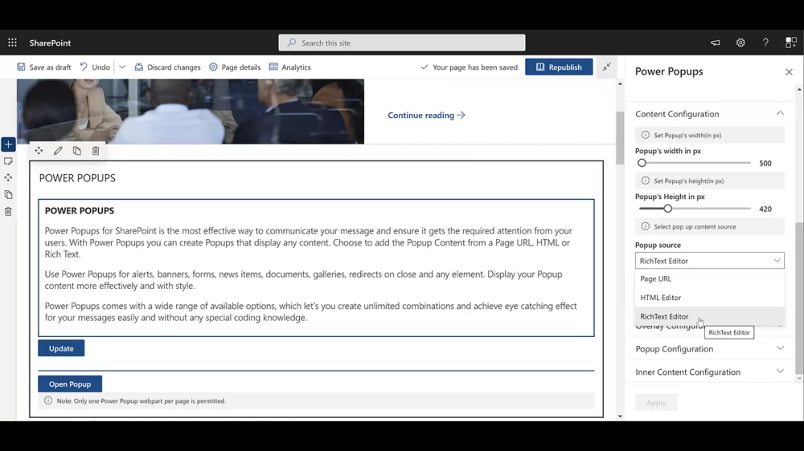
Task: Click Discard changes
Action: 168,67
